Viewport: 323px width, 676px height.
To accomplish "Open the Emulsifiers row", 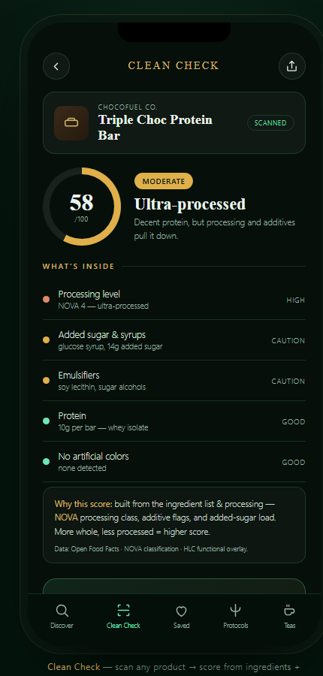I will (174, 381).
